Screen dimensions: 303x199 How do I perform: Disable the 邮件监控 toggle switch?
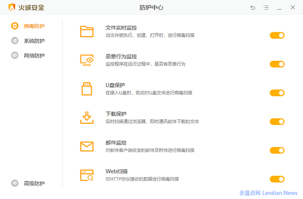click(x=277, y=151)
